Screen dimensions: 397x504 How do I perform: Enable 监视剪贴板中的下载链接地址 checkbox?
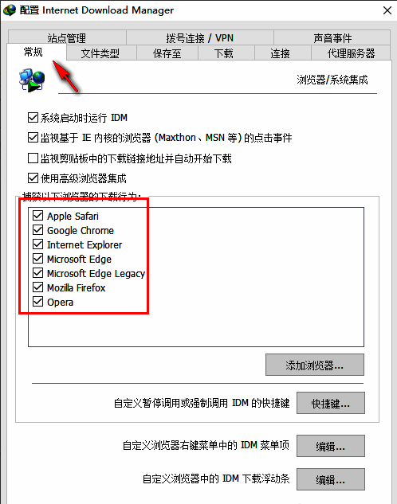click(x=33, y=158)
